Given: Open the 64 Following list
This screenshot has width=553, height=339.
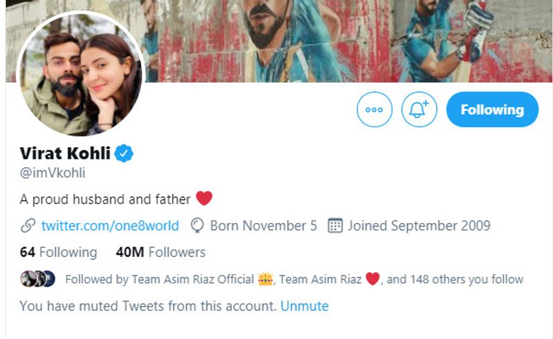Looking at the screenshot, I should pos(58,252).
